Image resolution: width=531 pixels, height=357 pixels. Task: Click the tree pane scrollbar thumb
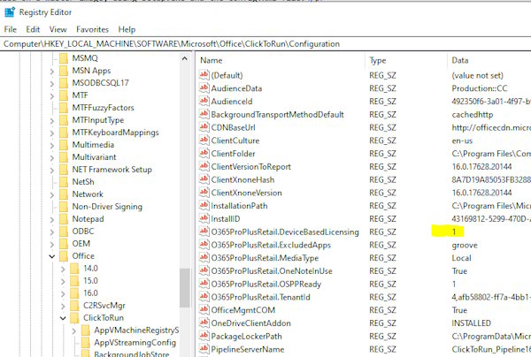click(185, 288)
